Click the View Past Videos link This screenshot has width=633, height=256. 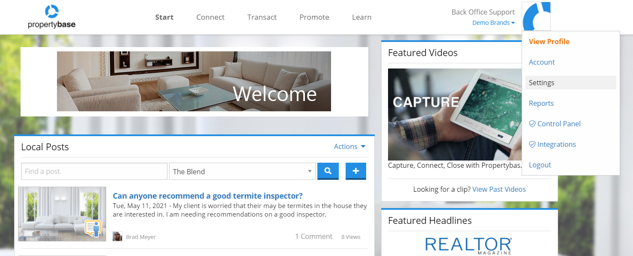coord(499,189)
